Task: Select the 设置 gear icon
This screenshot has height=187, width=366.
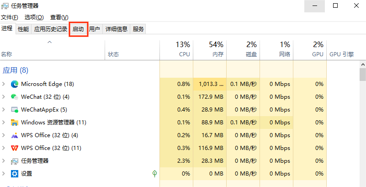Action: 15,174
